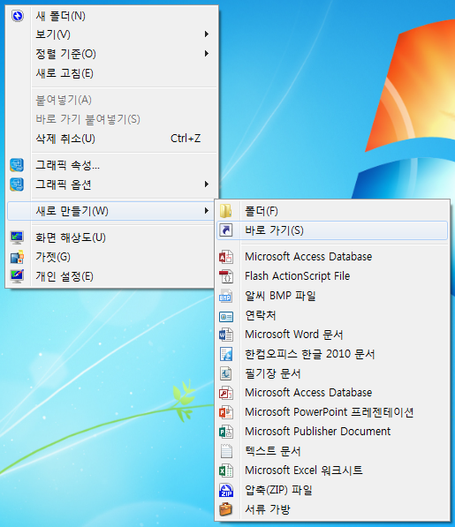455x527 pixels.
Task: Select 새로 고침(E) to refresh
Action: pos(111,73)
